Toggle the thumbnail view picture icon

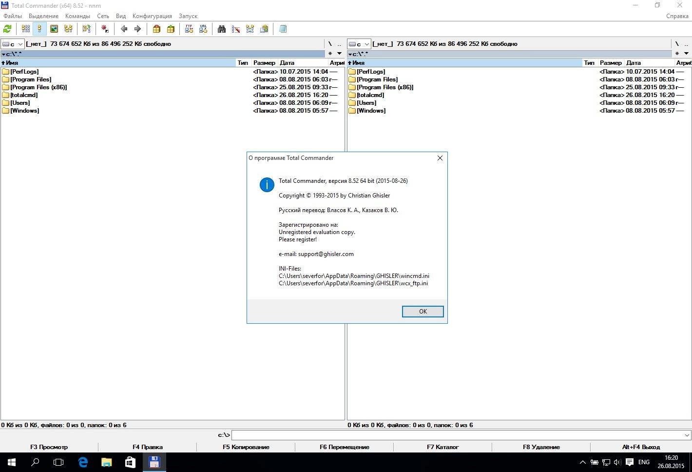[54, 29]
